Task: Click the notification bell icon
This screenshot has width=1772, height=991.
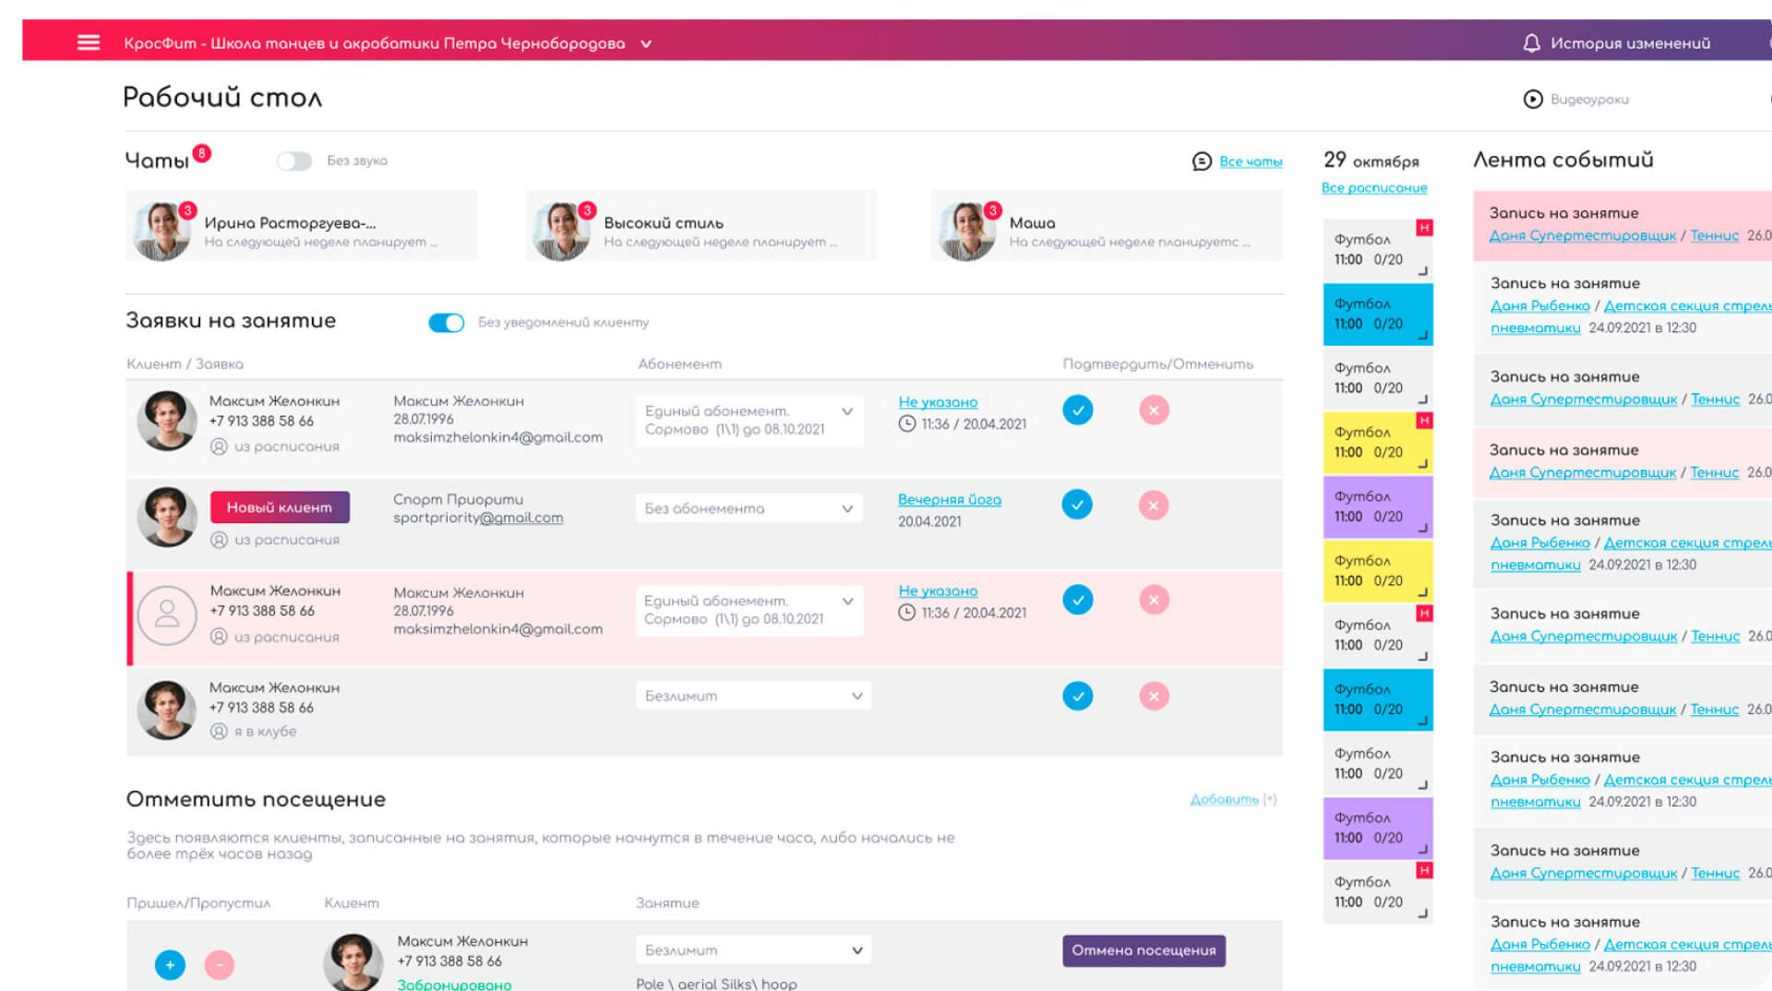Action: [1531, 43]
